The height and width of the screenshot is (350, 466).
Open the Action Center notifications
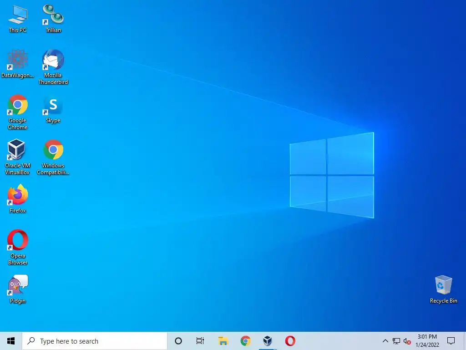click(x=451, y=341)
